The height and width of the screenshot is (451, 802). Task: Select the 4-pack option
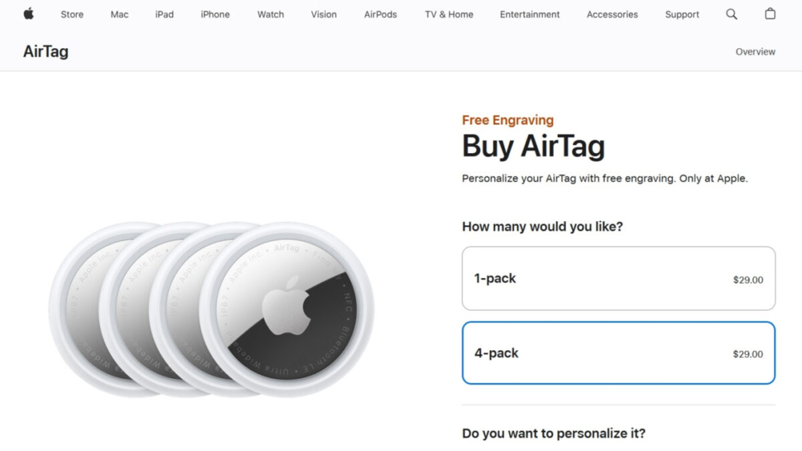pos(618,353)
